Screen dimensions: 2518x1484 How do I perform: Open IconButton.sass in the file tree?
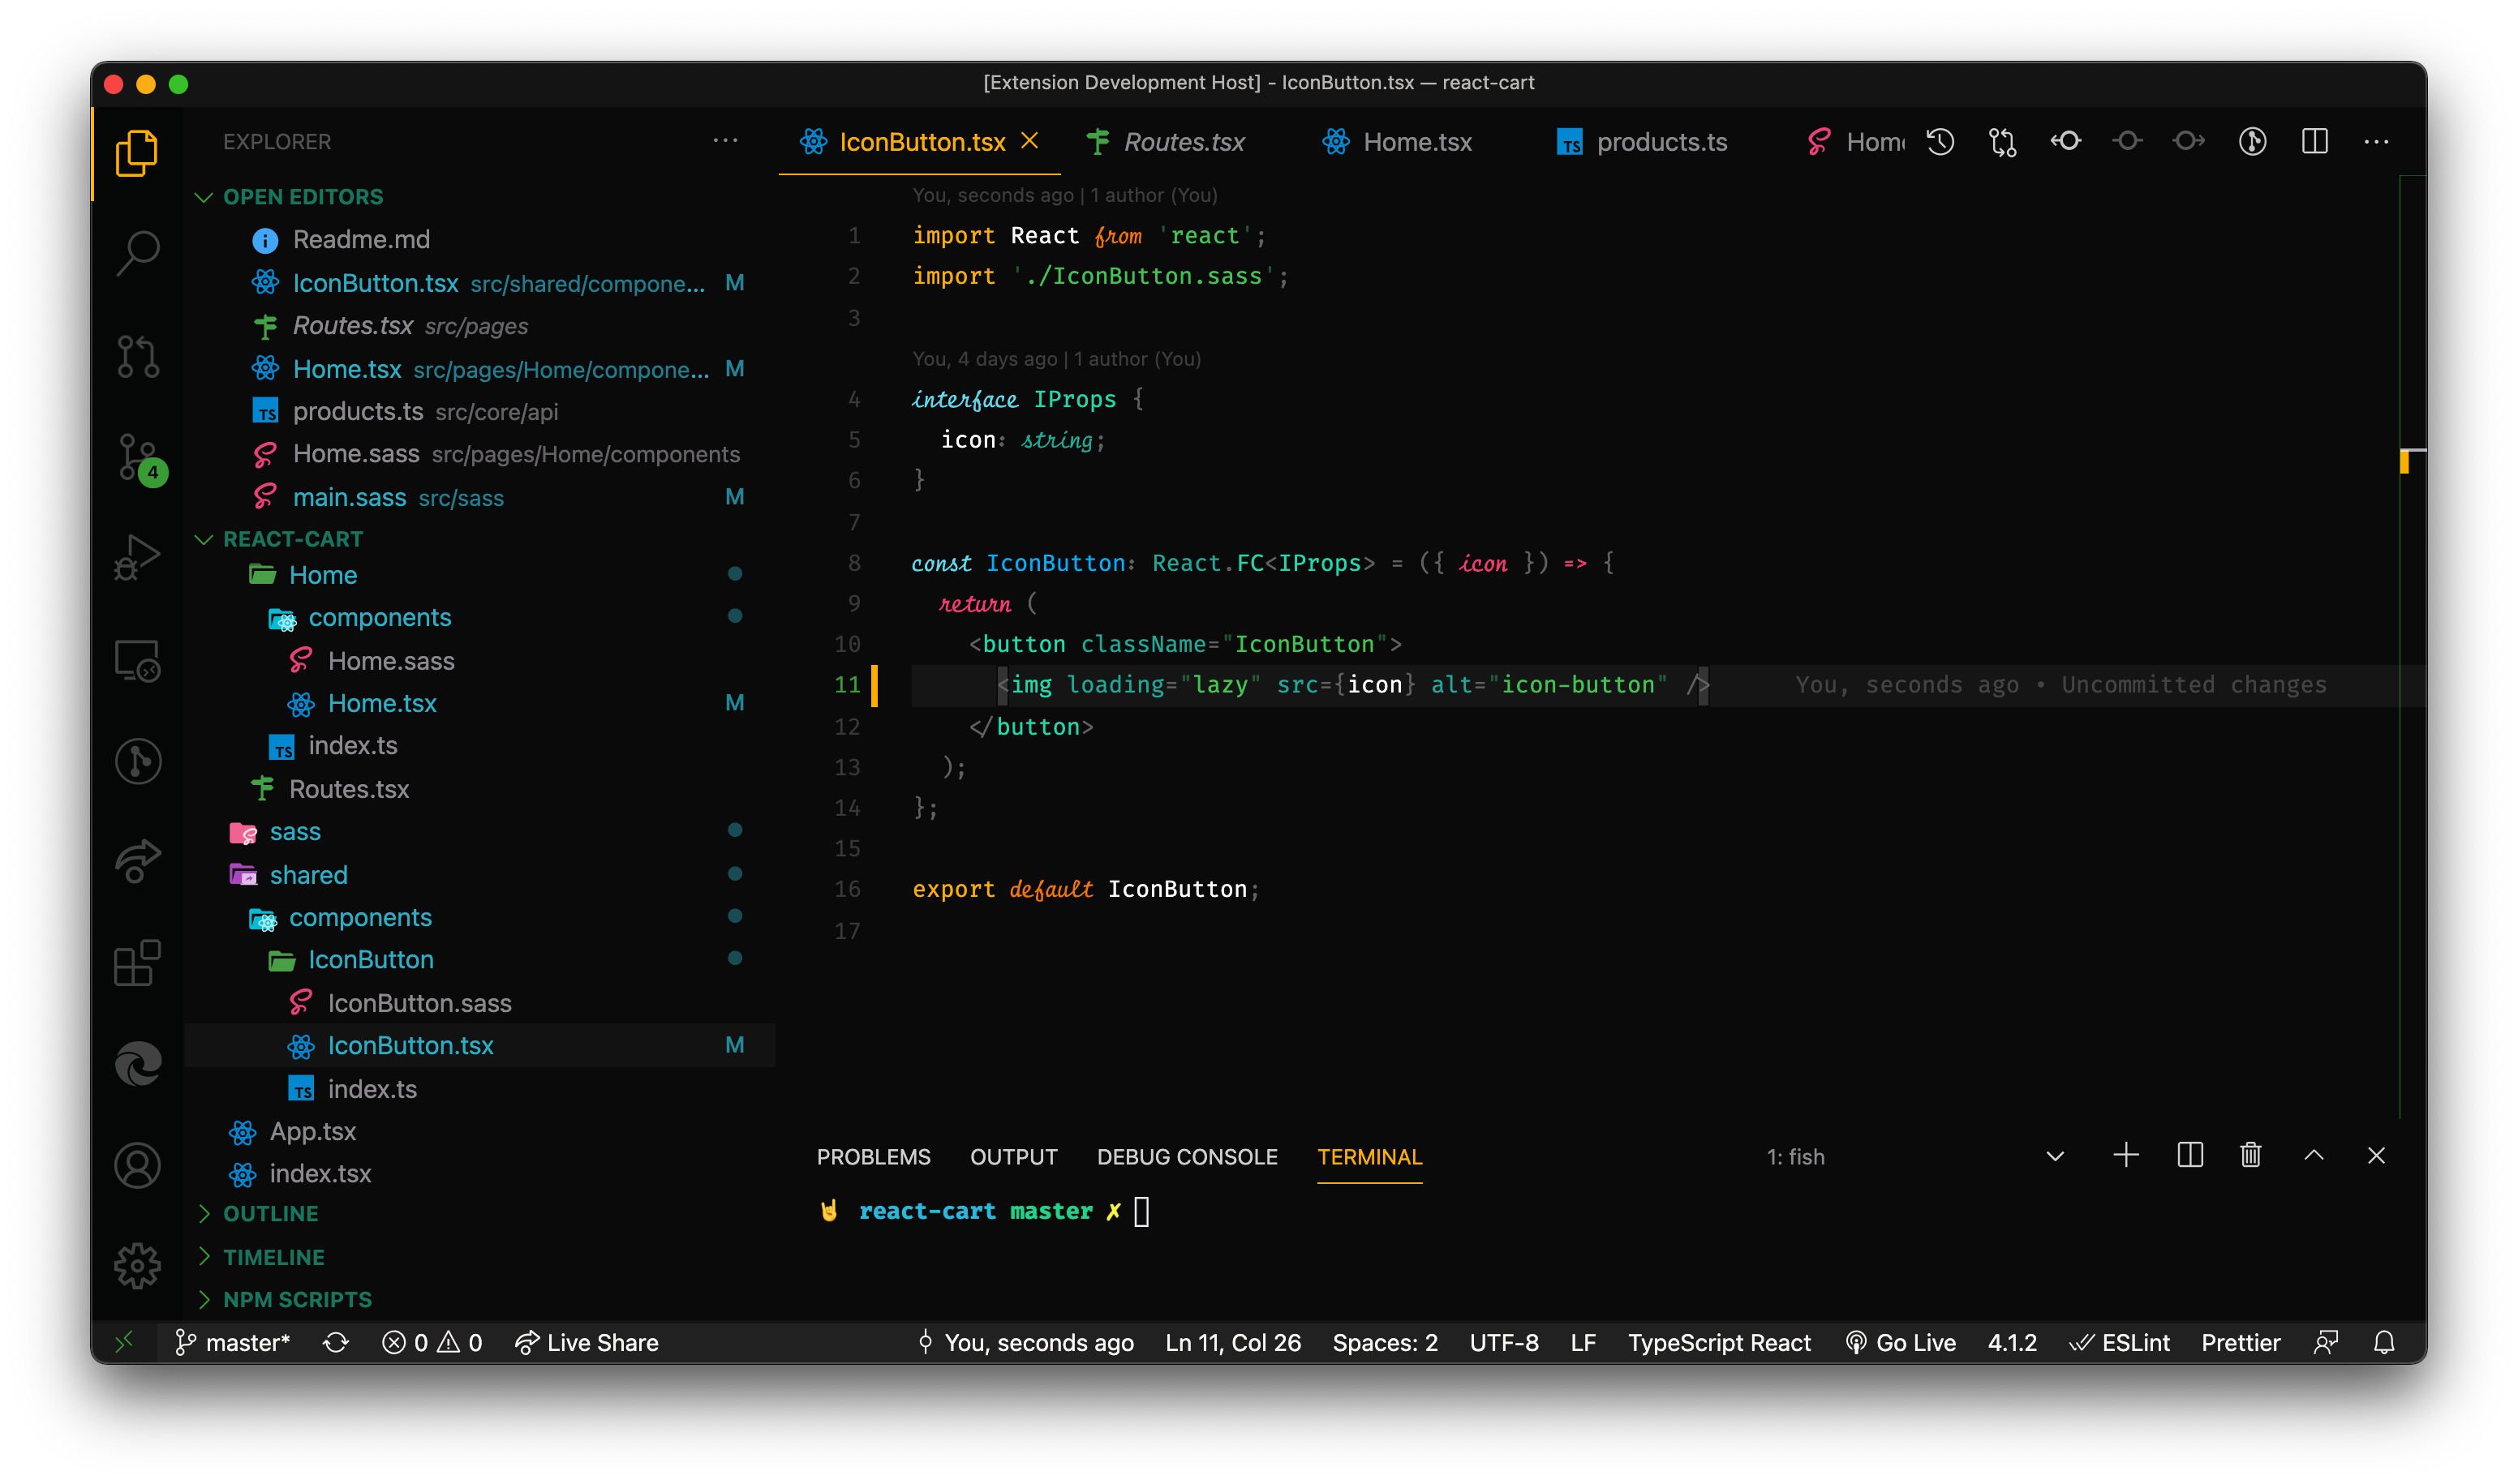tap(419, 1003)
